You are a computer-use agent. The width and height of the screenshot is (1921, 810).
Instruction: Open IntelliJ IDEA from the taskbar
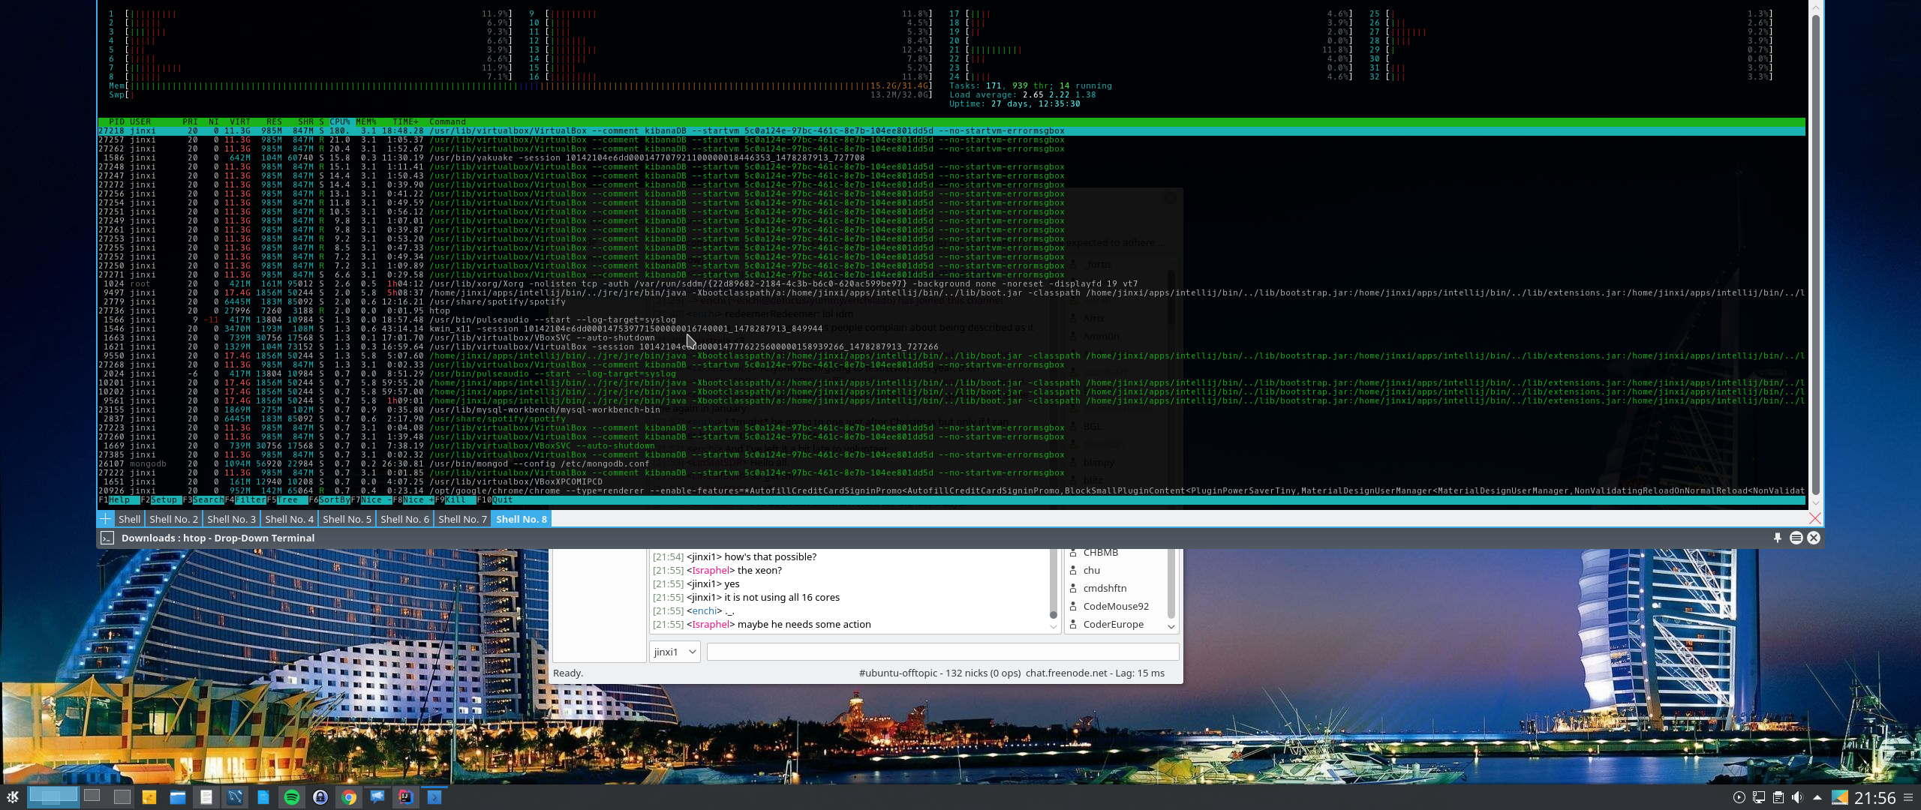point(406,797)
